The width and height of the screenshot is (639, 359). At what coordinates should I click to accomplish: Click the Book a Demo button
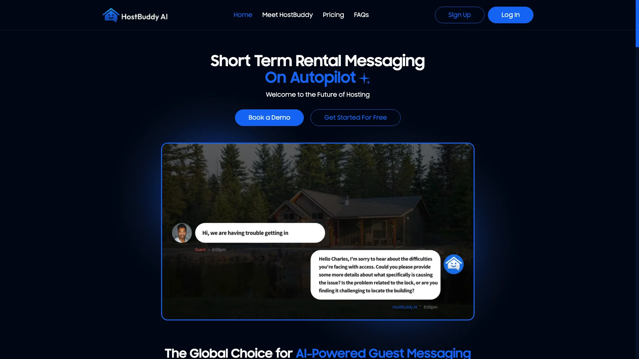[x=269, y=117]
